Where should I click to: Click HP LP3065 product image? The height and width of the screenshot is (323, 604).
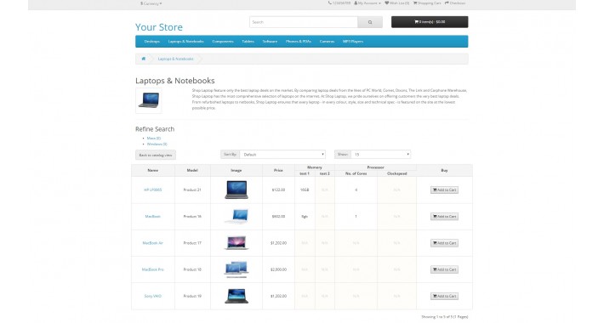[236, 190]
